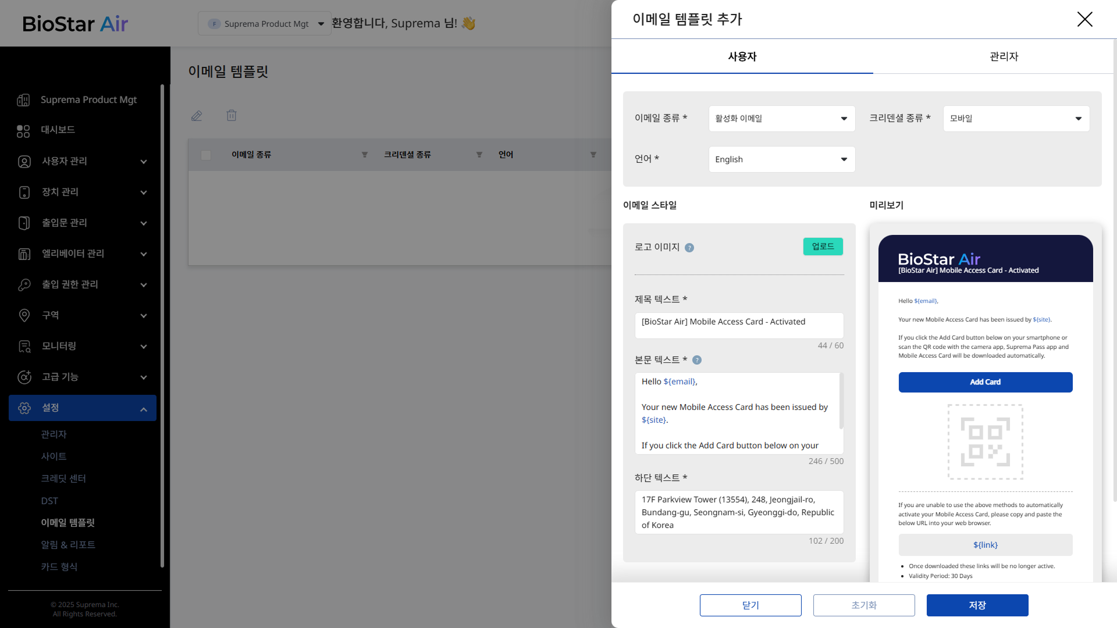1117x628 pixels.
Task: Click the help icon beside 로고 이미지
Action: (689, 248)
